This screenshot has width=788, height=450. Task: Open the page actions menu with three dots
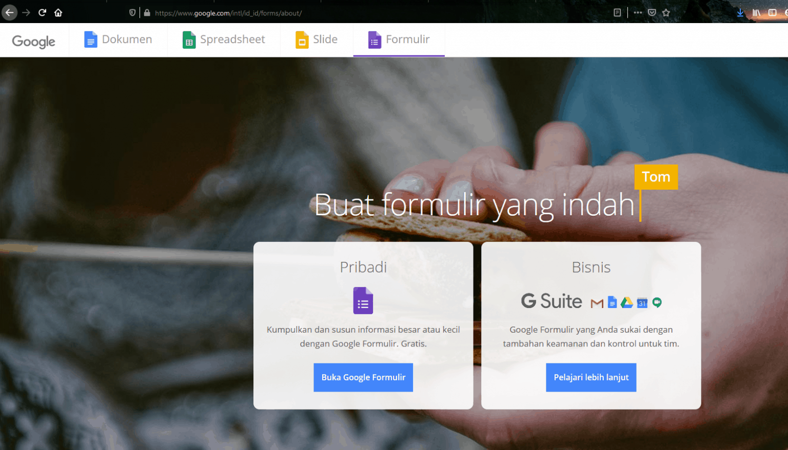638,12
